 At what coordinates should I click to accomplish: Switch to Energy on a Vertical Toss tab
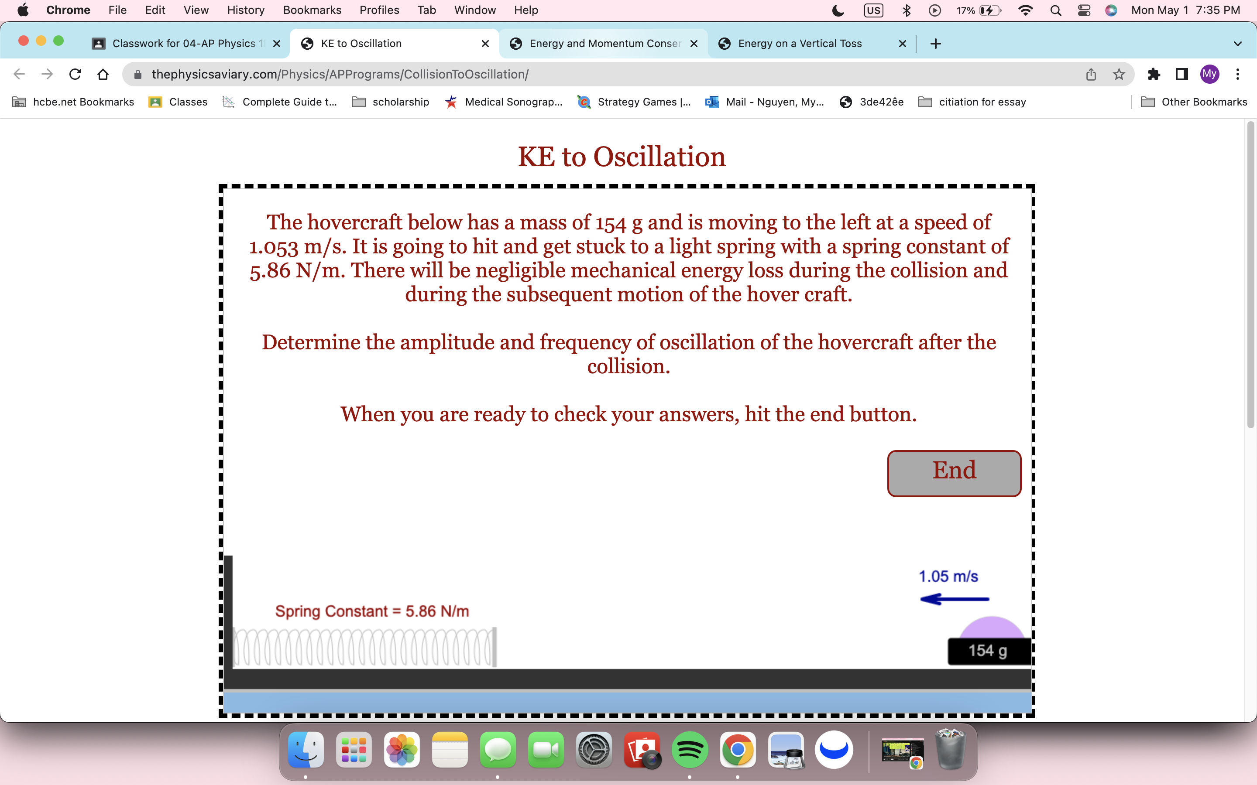pos(800,44)
